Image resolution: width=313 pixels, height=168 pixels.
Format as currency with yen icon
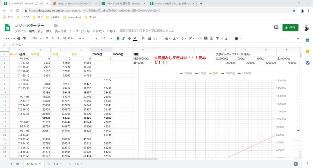pyautogui.click(x=47, y=38)
